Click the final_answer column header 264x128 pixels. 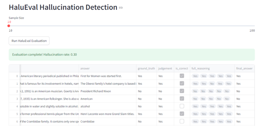pyautogui.click(x=244, y=69)
